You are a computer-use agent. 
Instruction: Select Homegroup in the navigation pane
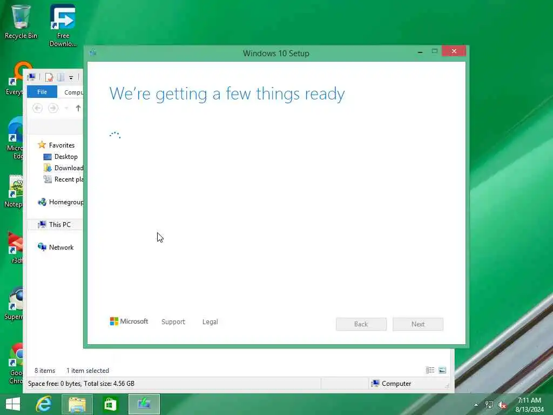tap(60, 202)
